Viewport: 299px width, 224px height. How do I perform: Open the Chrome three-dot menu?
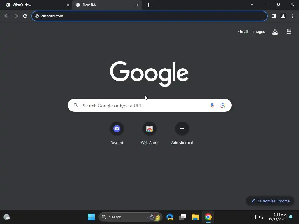[293, 16]
